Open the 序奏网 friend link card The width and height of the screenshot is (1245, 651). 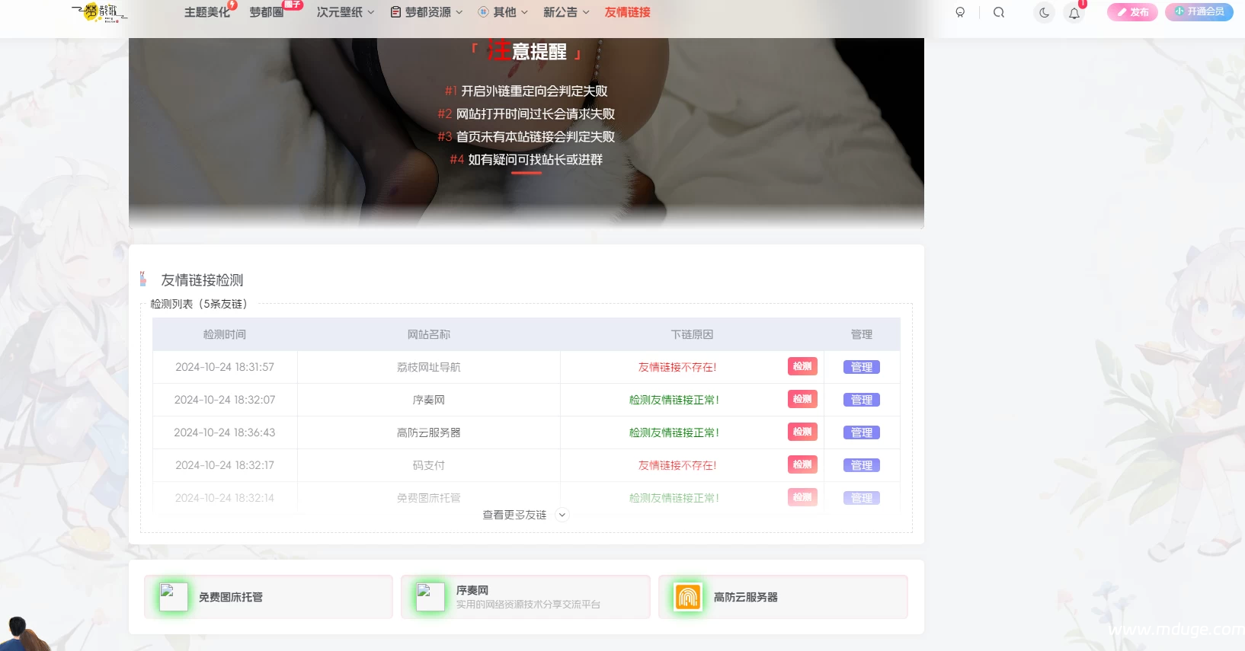pyautogui.click(x=526, y=597)
